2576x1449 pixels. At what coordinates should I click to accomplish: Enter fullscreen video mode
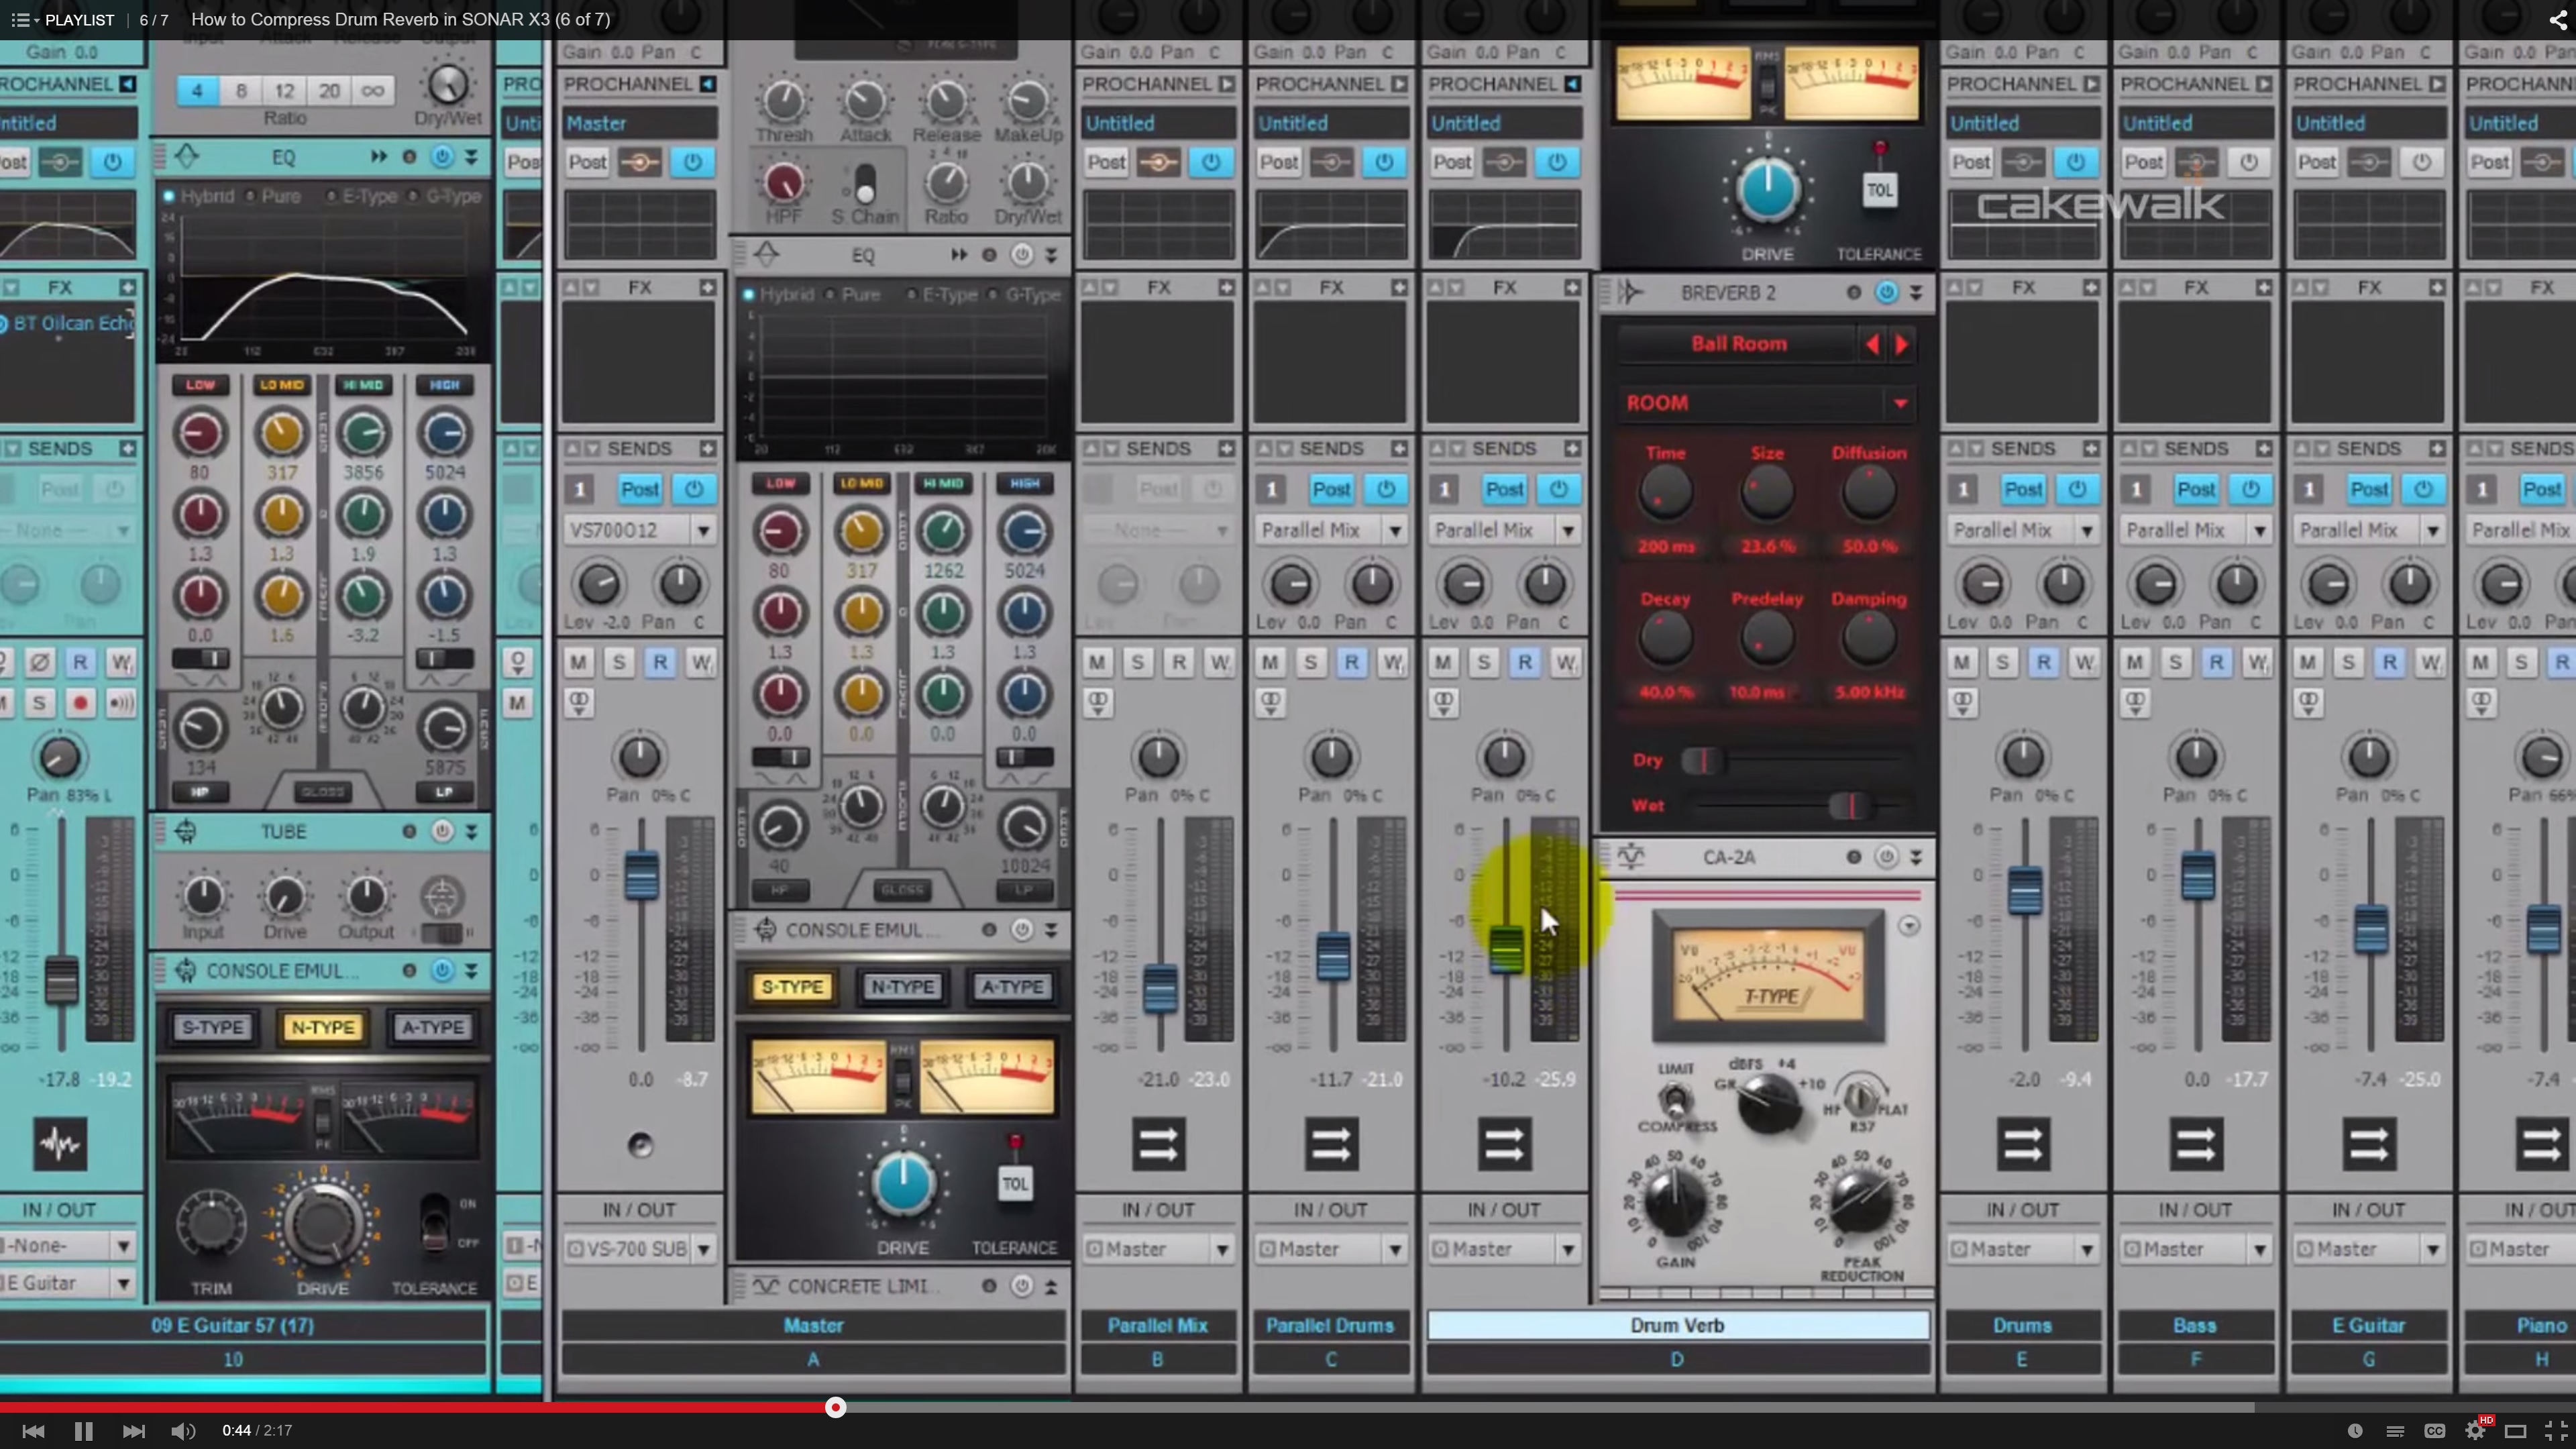coord(2555,1431)
